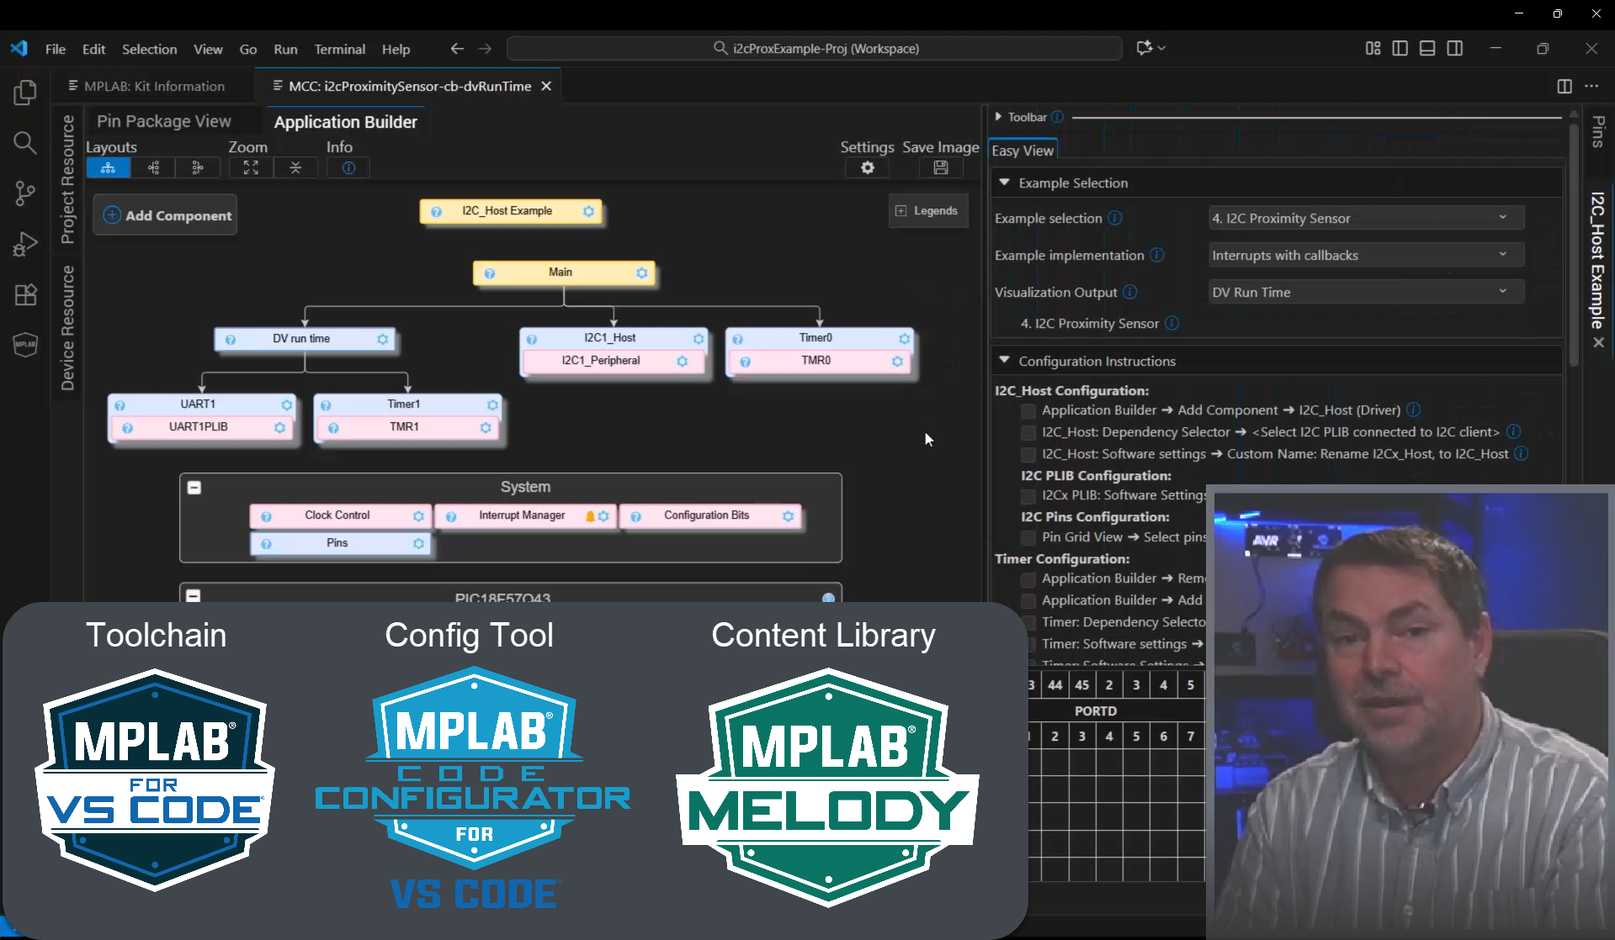This screenshot has height=940, width=1615.
Task: Open Run and Debug view
Action: coord(25,244)
